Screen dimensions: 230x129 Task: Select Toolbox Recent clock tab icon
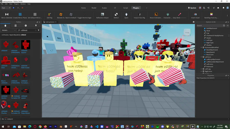point(26,25)
